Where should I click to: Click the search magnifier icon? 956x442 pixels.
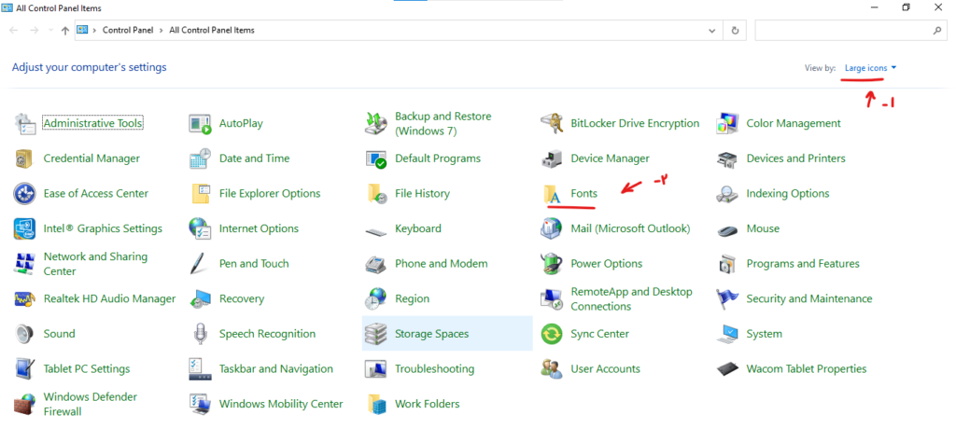pos(937,31)
